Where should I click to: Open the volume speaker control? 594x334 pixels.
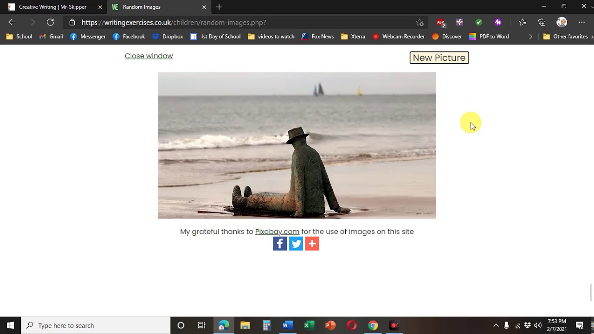pos(538,325)
